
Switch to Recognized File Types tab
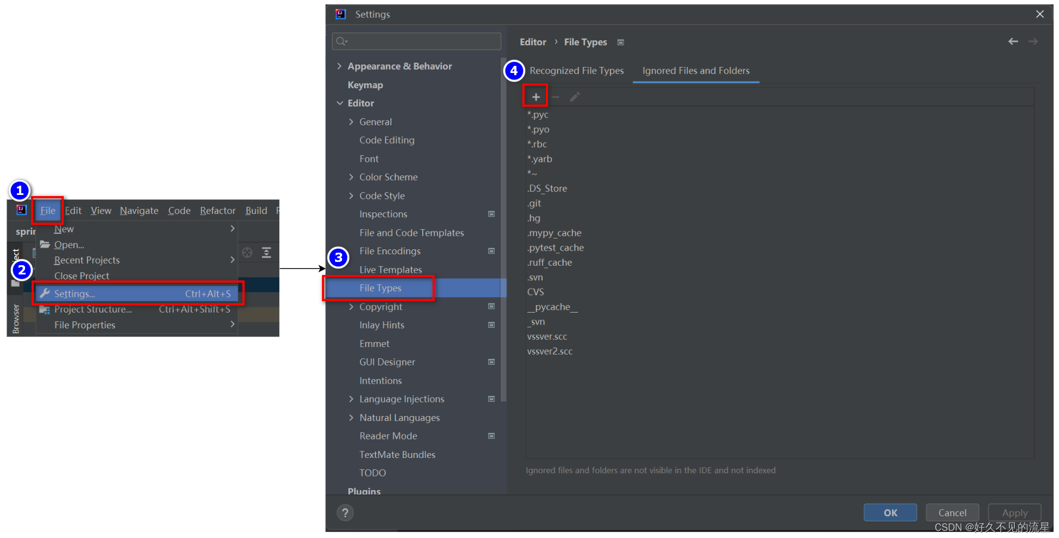[x=576, y=71]
